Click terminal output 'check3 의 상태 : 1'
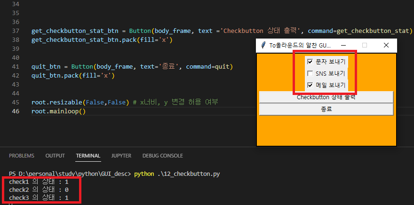Viewport: 414px width, 205px height. [39, 197]
